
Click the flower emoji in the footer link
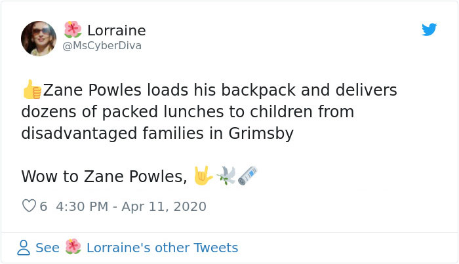click(x=73, y=248)
